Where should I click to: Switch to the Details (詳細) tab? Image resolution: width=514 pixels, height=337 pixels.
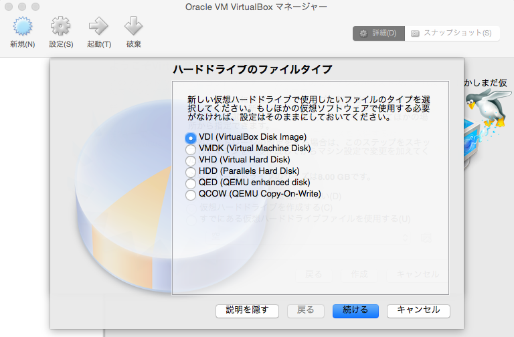coord(379,33)
